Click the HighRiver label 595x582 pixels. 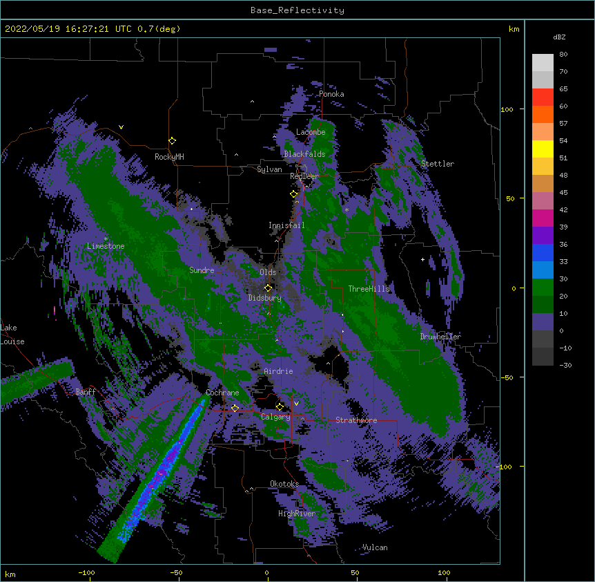[297, 514]
